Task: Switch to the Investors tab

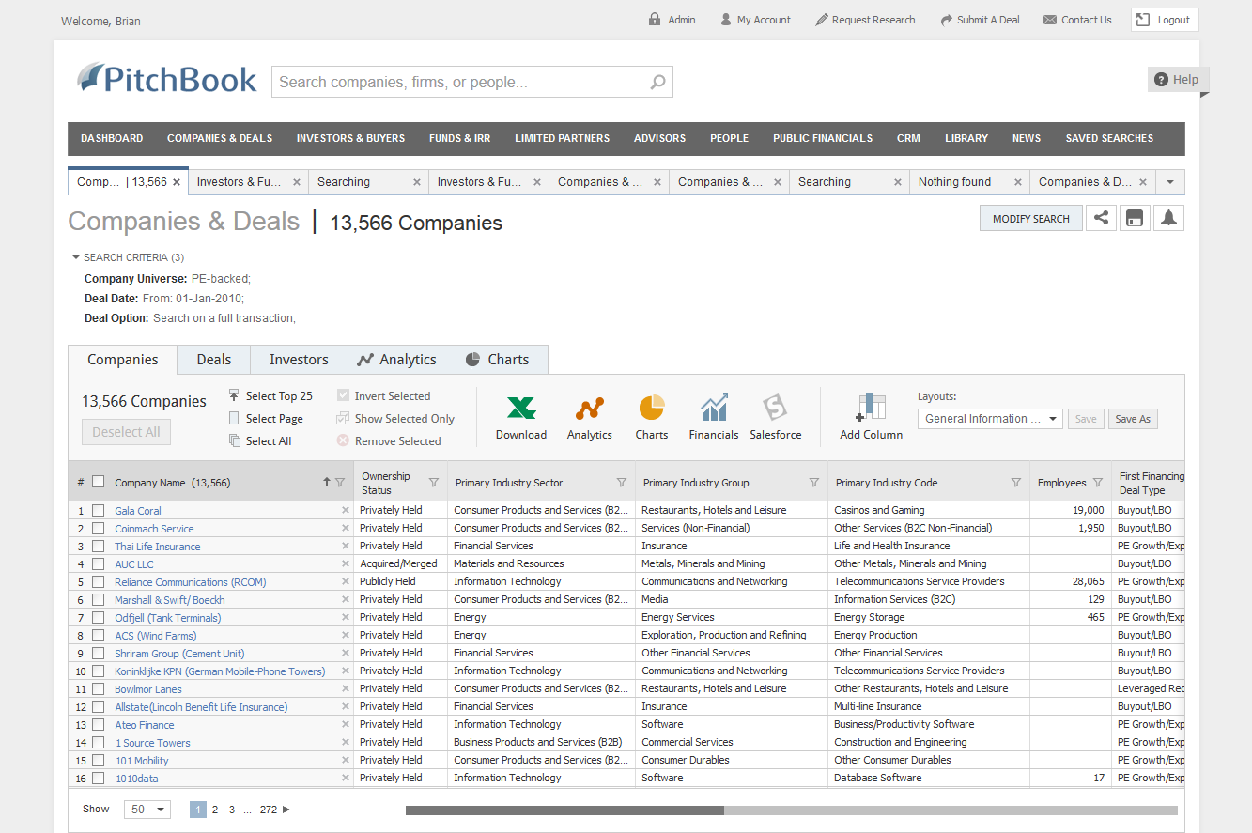Action: [x=299, y=360]
